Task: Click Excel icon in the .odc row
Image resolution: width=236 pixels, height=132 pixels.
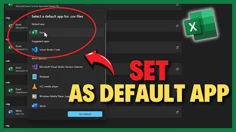Action: click(x=10, y=69)
